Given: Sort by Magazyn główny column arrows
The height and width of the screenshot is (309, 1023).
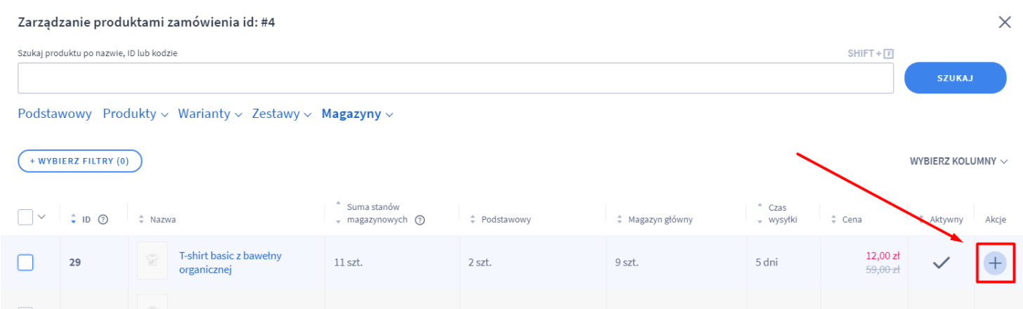Looking at the screenshot, I should point(620,220).
